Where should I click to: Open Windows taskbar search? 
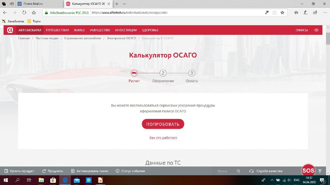[17, 180]
